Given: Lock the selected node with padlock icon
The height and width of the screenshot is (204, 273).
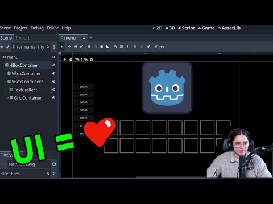Looking at the screenshot, I should click(x=135, y=46).
